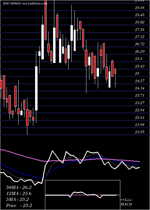
Task: Pick the 26.29 price label
Action: tap(139, 52)
